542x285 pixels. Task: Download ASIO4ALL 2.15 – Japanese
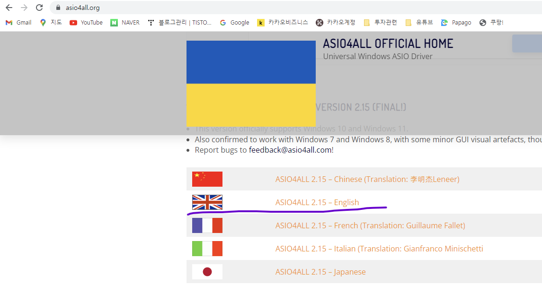pos(320,272)
